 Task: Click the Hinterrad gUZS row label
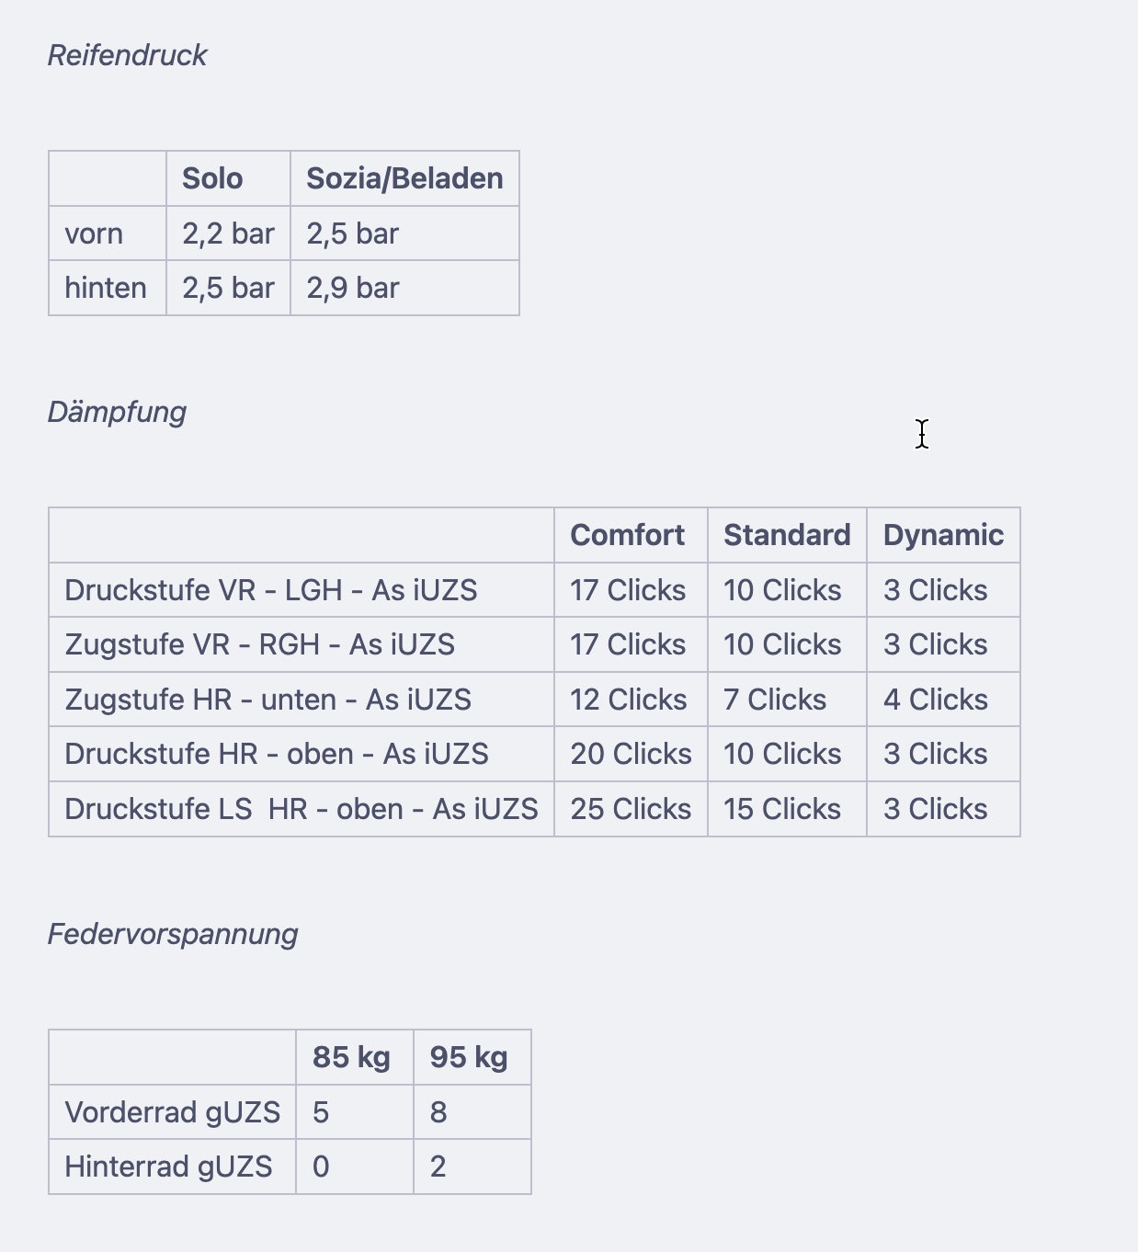coord(168,1167)
